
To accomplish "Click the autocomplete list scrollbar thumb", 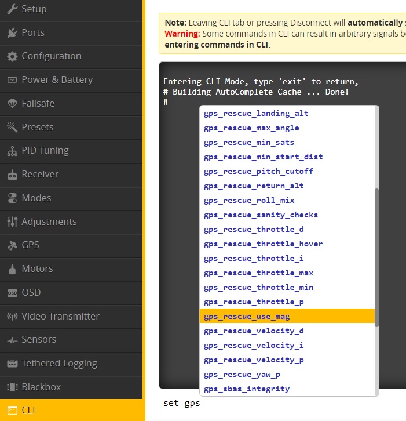I will pyautogui.click(x=377, y=257).
